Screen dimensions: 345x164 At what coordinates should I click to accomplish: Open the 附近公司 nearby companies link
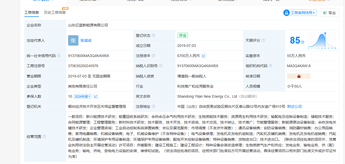295,106
